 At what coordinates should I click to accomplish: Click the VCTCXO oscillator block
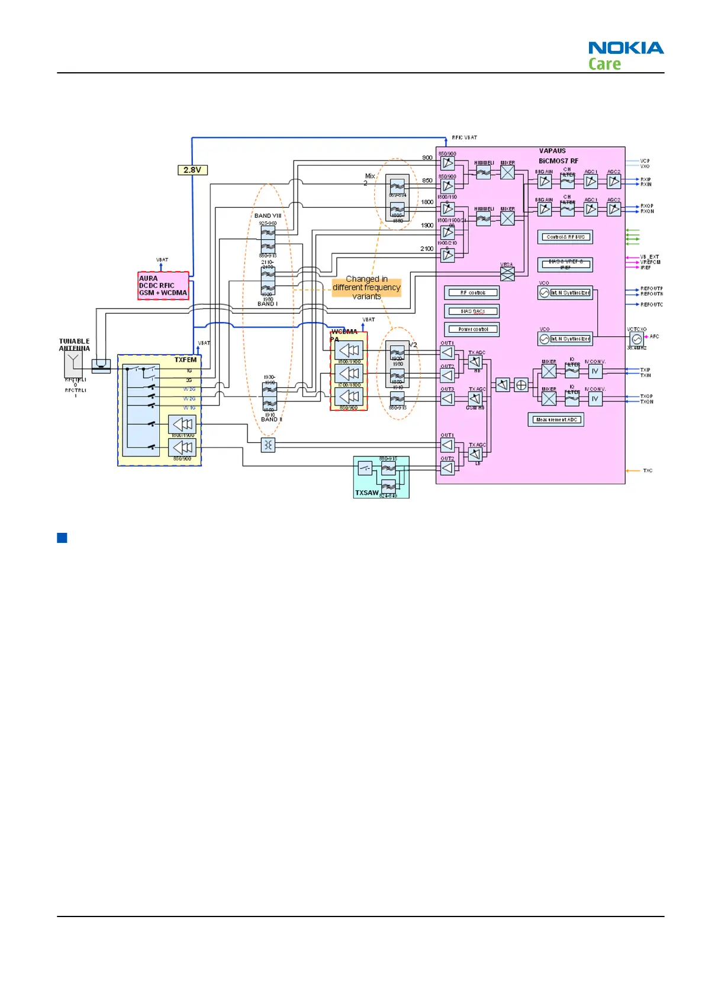(x=636, y=339)
